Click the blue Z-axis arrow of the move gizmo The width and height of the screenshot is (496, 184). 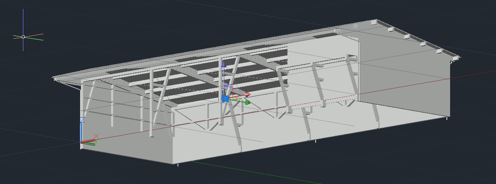pyautogui.click(x=224, y=64)
